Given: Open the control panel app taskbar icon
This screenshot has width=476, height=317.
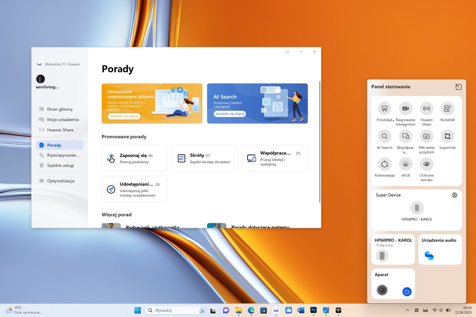Looking at the screenshot, I should coord(338,310).
